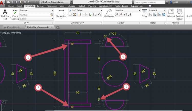Launch the Dimension tool

click(61, 13)
